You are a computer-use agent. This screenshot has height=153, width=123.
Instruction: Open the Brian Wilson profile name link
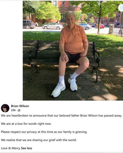pos(20,106)
